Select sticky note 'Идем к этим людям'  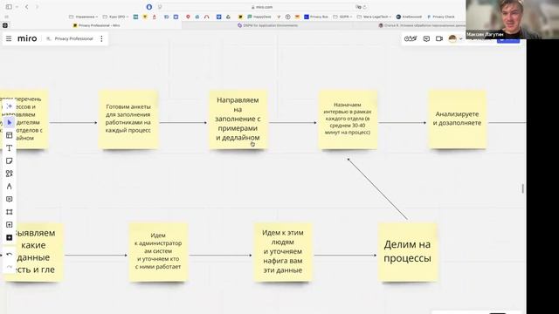[283, 252]
